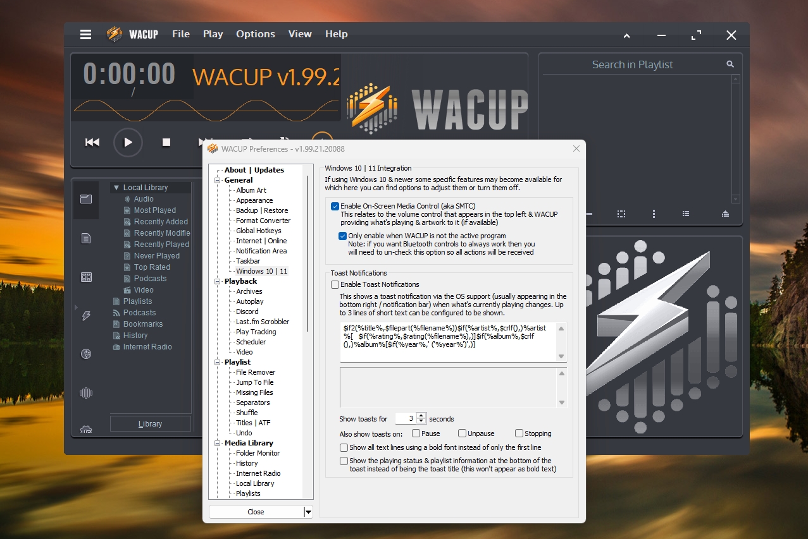
Task: Start playback with the Play button
Action: tap(128, 142)
